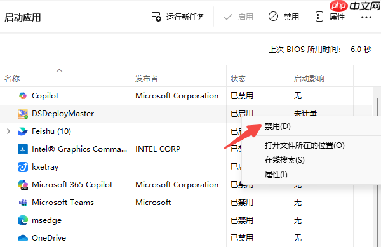Sort by 发布者 column header
The width and height of the screenshot is (381, 247).
coord(147,79)
